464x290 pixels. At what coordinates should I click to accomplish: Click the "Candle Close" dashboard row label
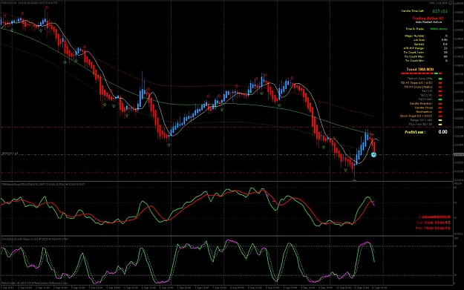423,108
